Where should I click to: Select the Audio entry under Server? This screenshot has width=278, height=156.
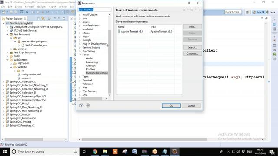click(x=89, y=58)
